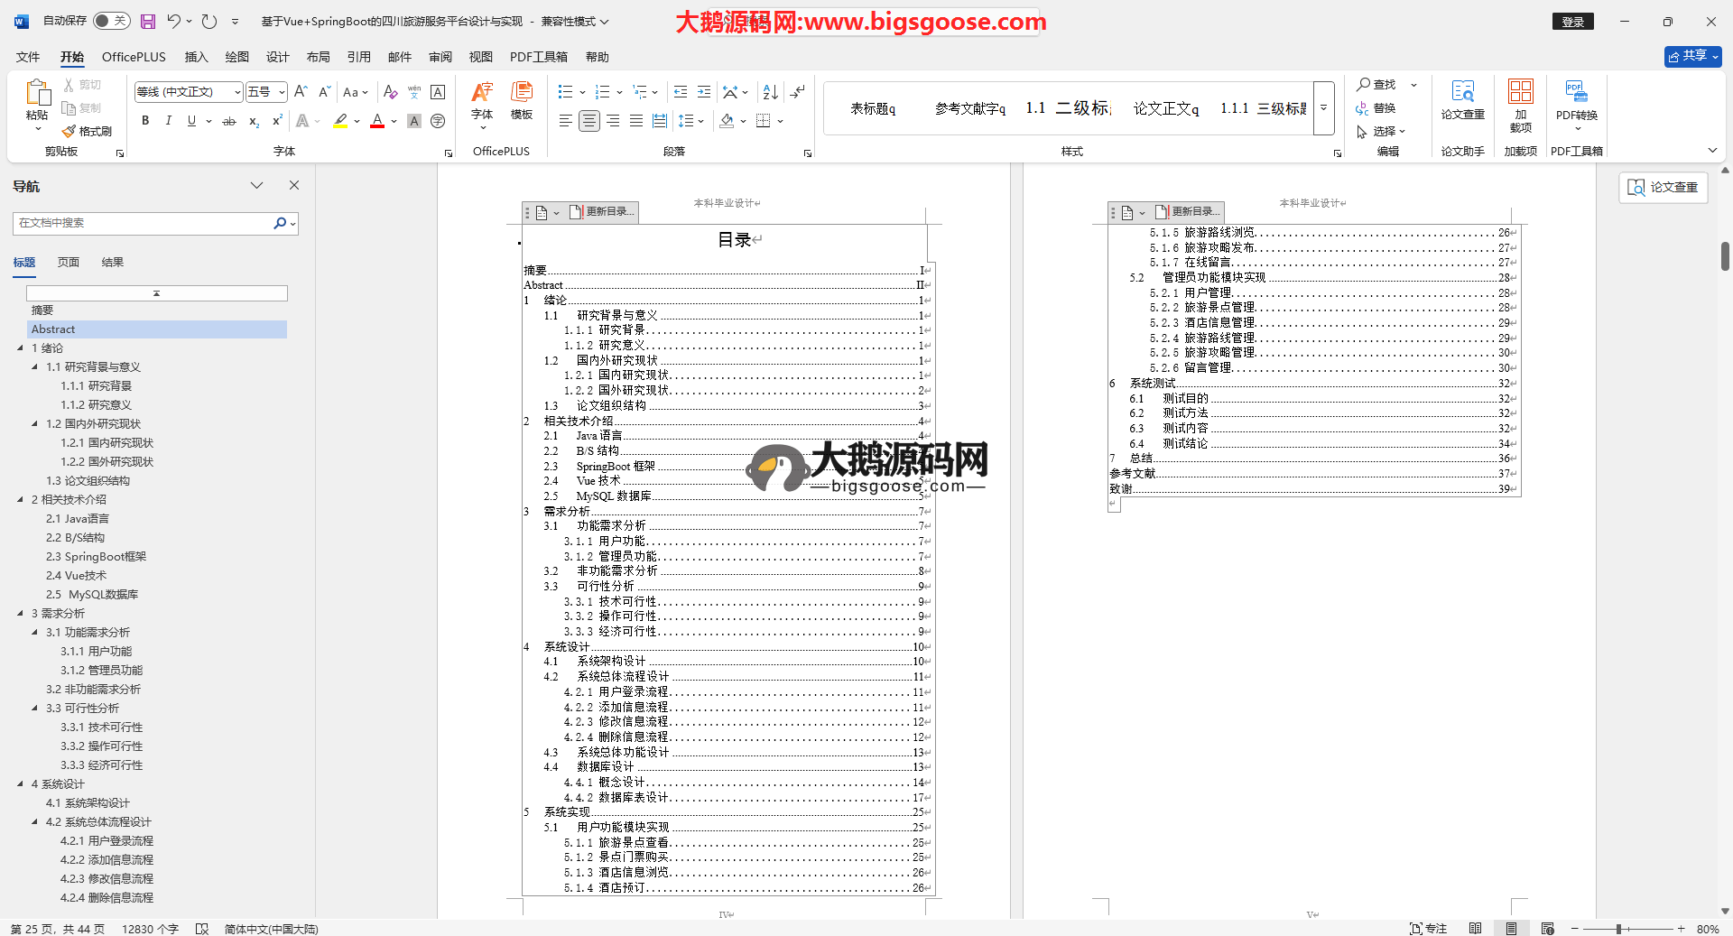Image resolution: width=1733 pixels, height=936 pixels.
Task: Click the Italic formatting icon
Action: [168, 121]
